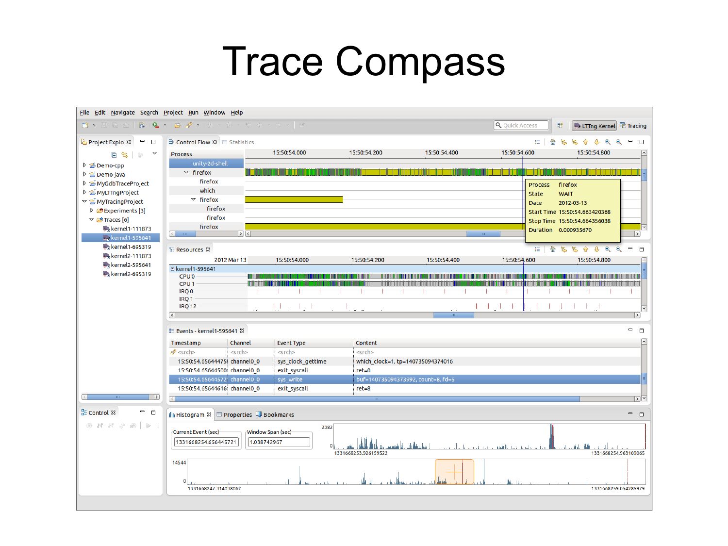Select next resource with down arrow in Resources

(596, 249)
